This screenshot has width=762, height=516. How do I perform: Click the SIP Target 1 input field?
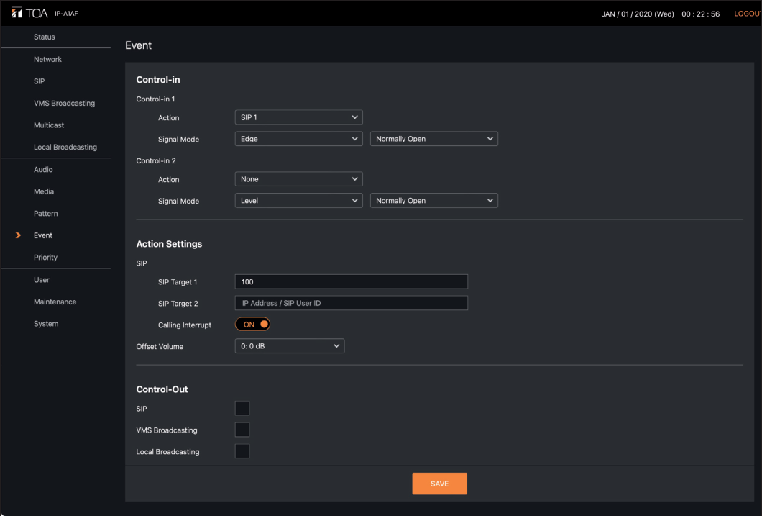point(351,281)
